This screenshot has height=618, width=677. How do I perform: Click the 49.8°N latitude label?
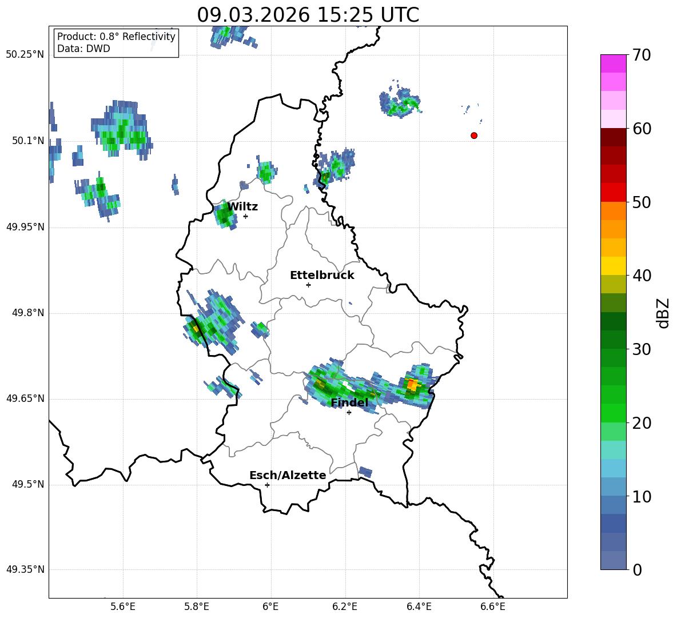pyautogui.click(x=28, y=313)
